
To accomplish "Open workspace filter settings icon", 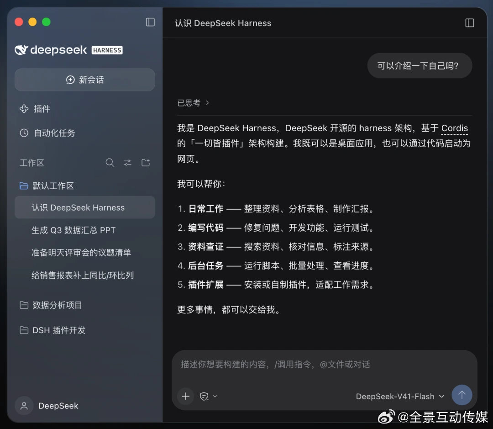I will (x=128, y=162).
